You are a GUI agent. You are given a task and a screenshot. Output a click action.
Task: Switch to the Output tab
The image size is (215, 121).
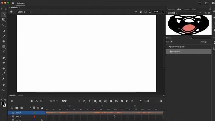[x=20, y=96]
